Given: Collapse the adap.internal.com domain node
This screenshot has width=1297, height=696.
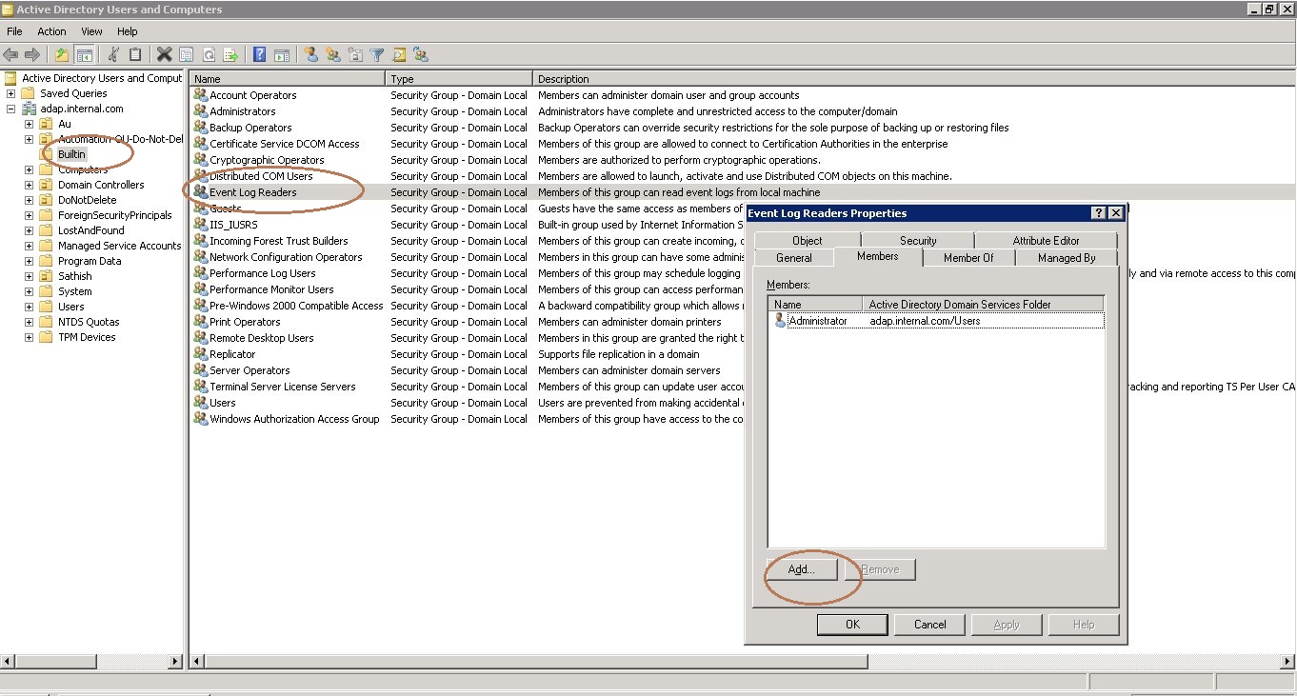Looking at the screenshot, I should [10, 109].
